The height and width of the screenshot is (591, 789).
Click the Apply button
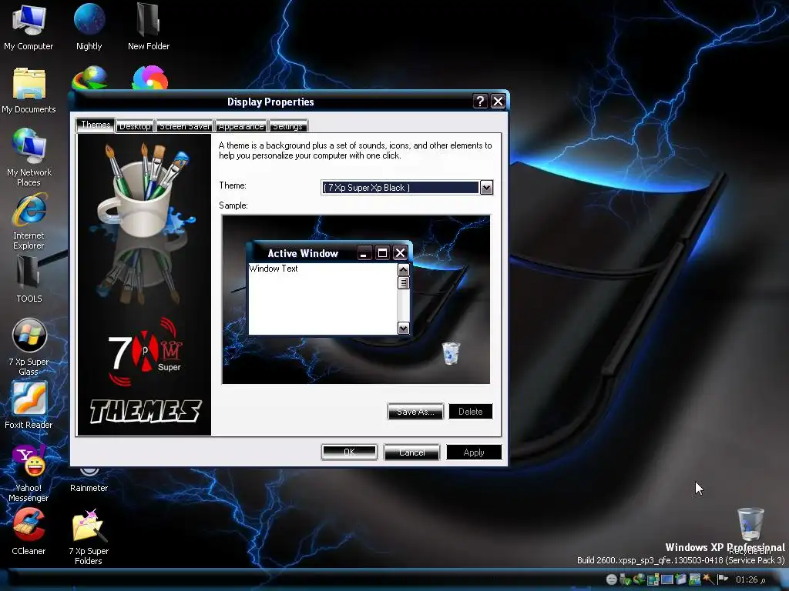(474, 452)
